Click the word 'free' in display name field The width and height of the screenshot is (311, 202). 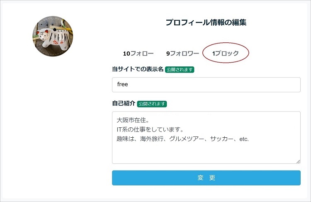[123, 84]
